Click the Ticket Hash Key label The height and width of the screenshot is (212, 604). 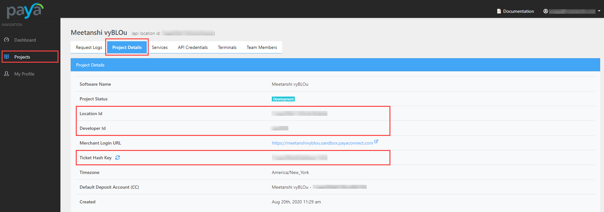[96, 158]
